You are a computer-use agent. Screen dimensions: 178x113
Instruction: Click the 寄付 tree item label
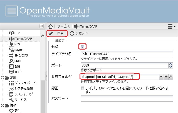tap(18, 111)
